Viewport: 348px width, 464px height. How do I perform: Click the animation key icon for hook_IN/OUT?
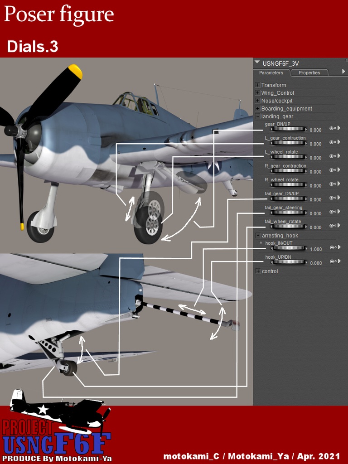(333, 247)
